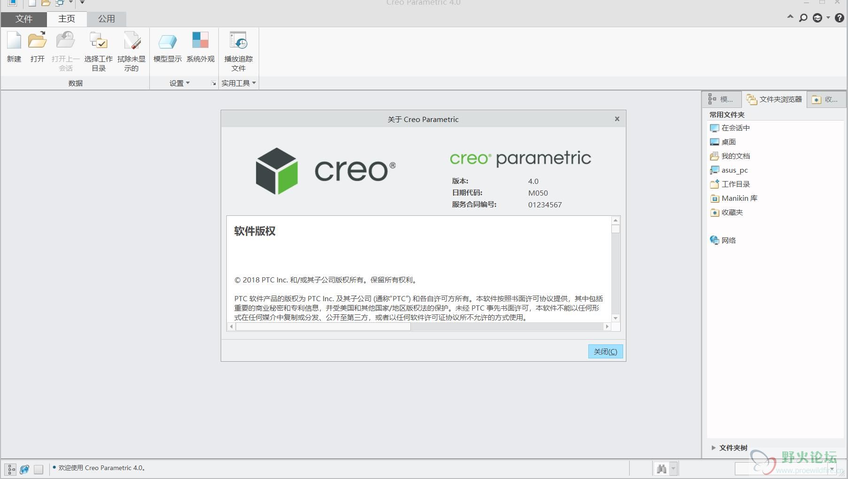Screen dimensions: 848x479
Task: Click the open folder icon in quick access toolbar
Action: [x=46, y=3]
